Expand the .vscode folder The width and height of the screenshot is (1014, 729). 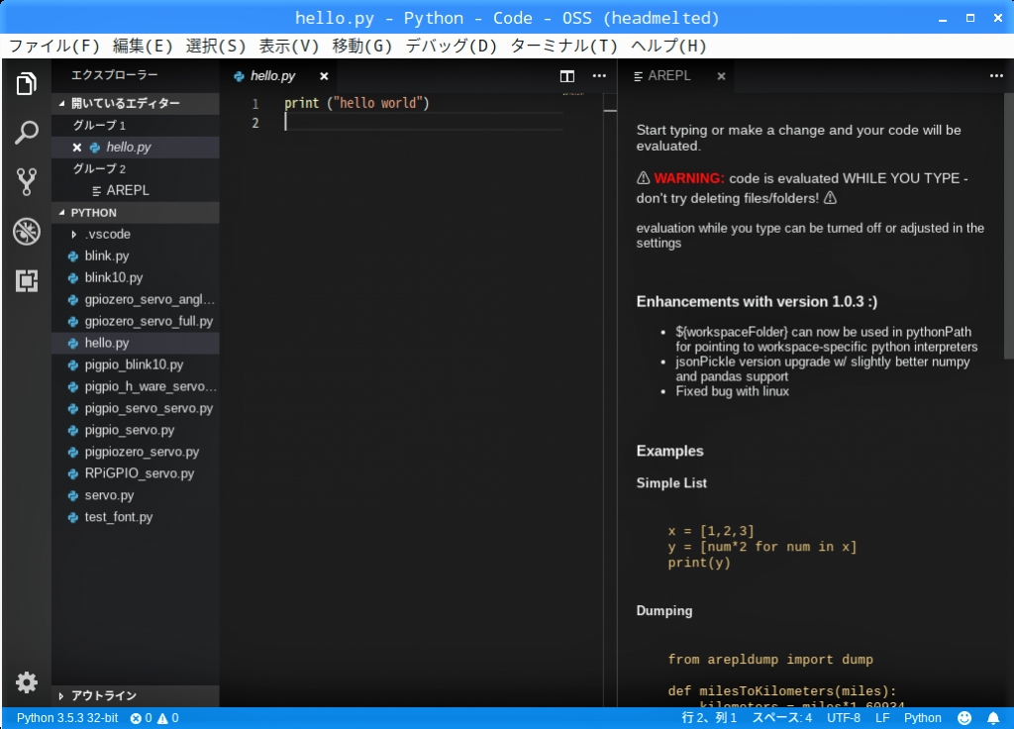tap(73, 234)
